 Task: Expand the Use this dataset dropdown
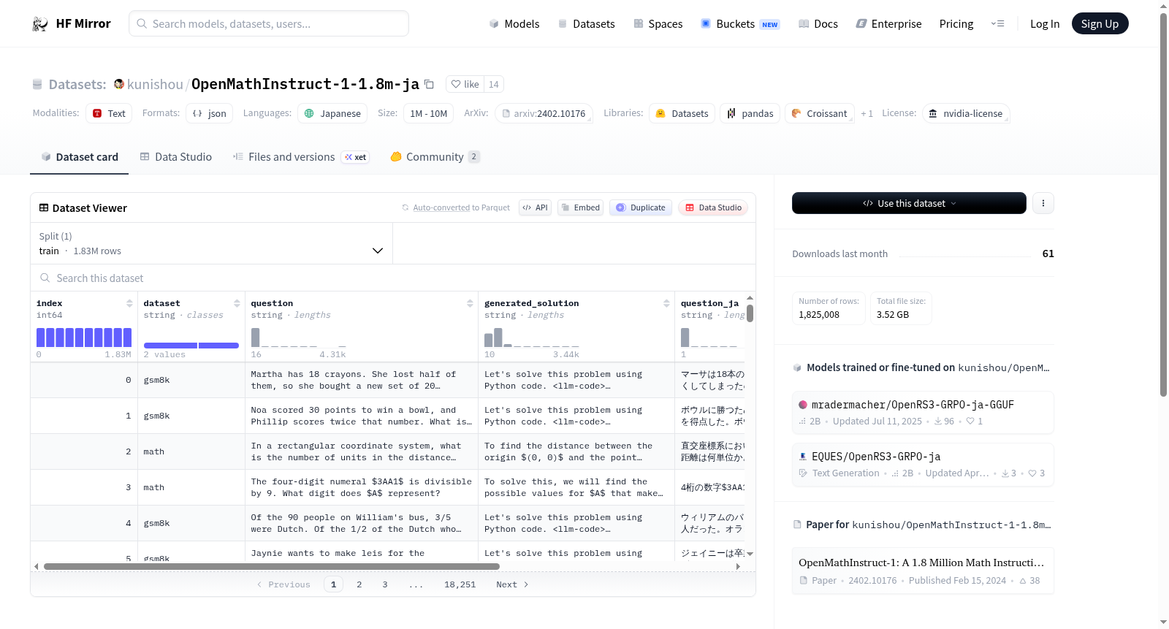(x=909, y=203)
